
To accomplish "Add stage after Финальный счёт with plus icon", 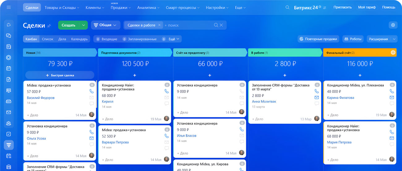I will [393, 53].
